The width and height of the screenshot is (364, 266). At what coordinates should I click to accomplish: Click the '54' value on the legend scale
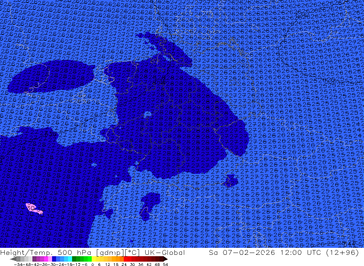point(165,265)
